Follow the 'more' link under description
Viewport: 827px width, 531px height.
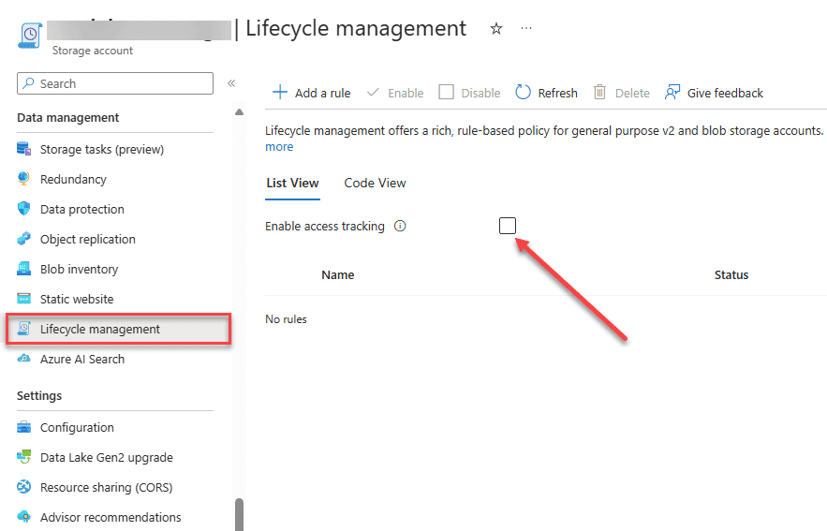click(x=279, y=147)
